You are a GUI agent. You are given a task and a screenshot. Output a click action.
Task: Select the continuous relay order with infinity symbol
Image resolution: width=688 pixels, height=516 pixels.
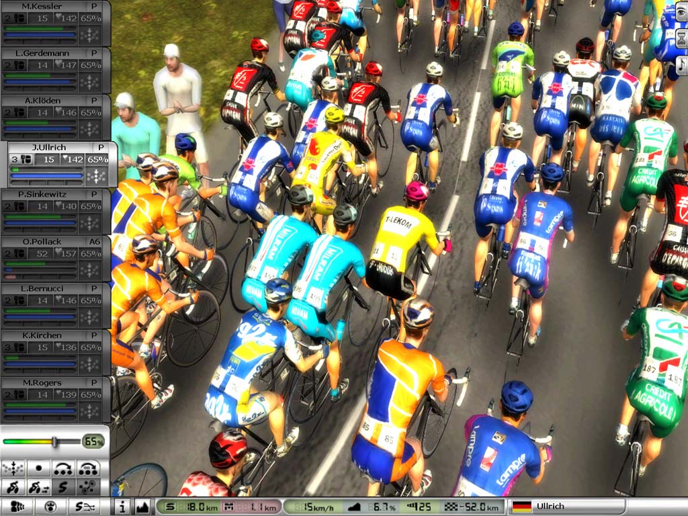pos(88,468)
